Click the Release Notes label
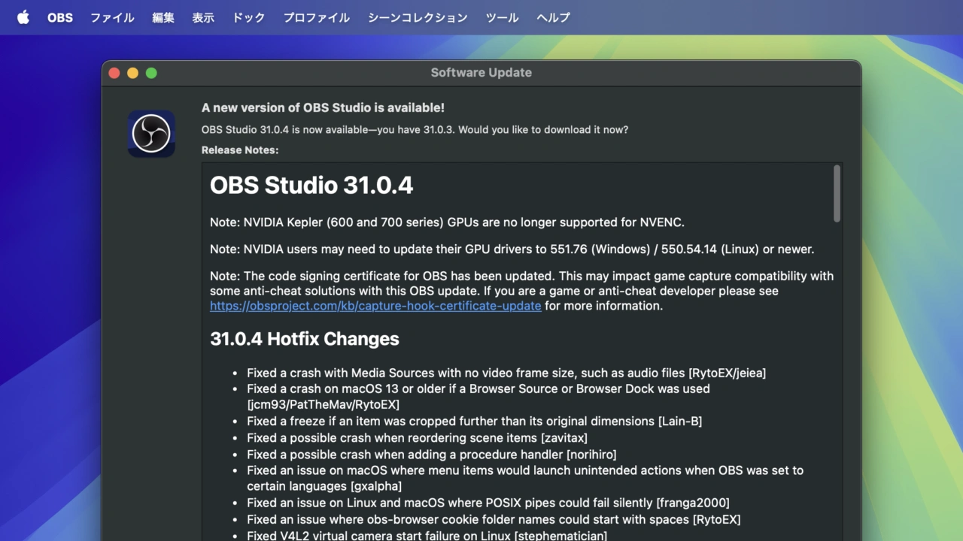The width and height of the screenshot is (963, 541). pyautogui.click(x=240, y=150)
